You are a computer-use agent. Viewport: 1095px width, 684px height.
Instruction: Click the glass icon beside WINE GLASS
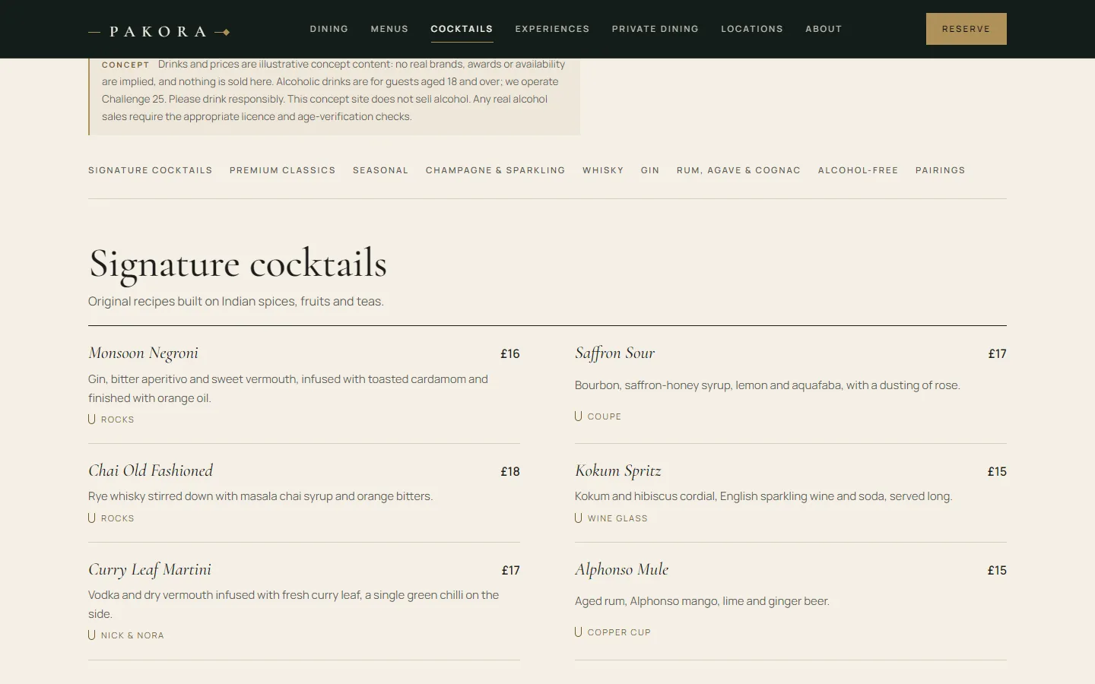(x=579, y=518)
